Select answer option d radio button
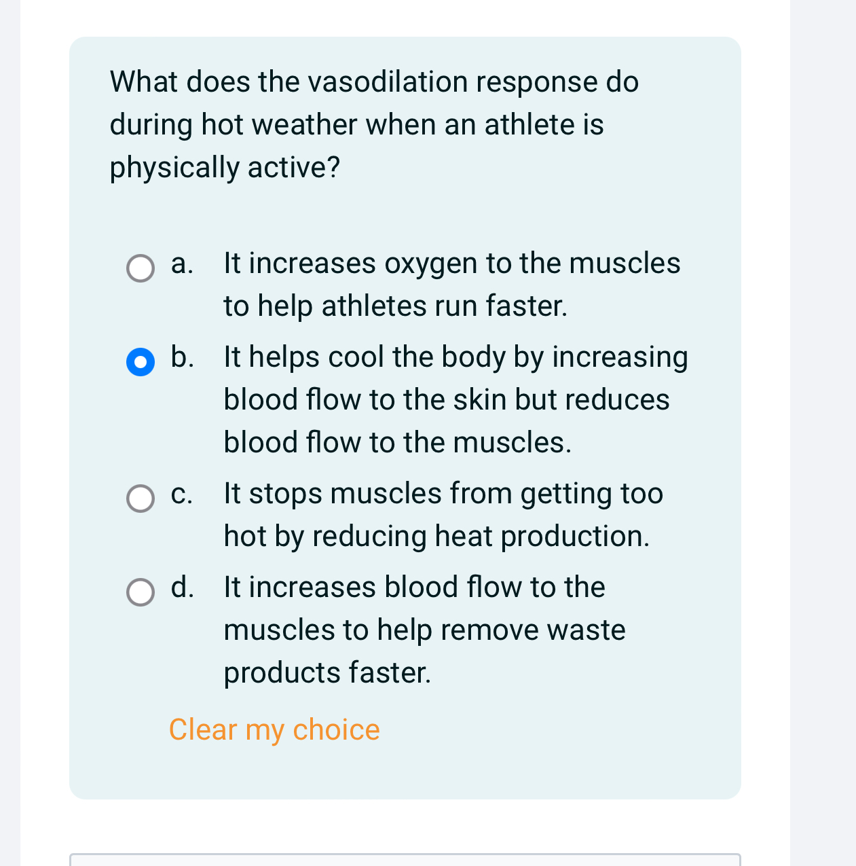This screenshot has width=856, height=866. coord(141,592)
